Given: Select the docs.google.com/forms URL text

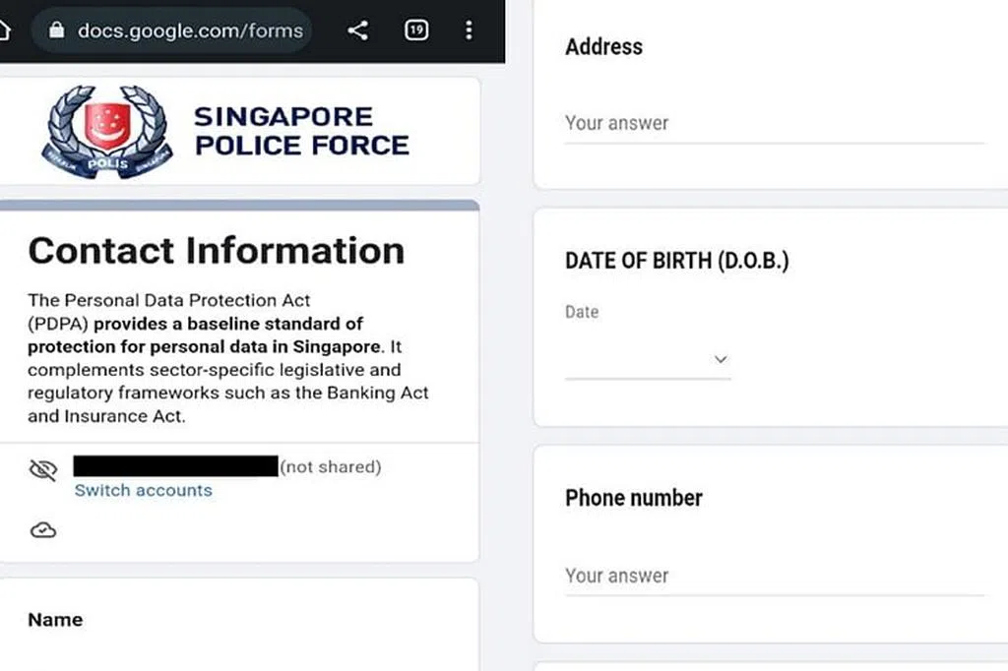Looking at the screenshot, I should [190, 30].
